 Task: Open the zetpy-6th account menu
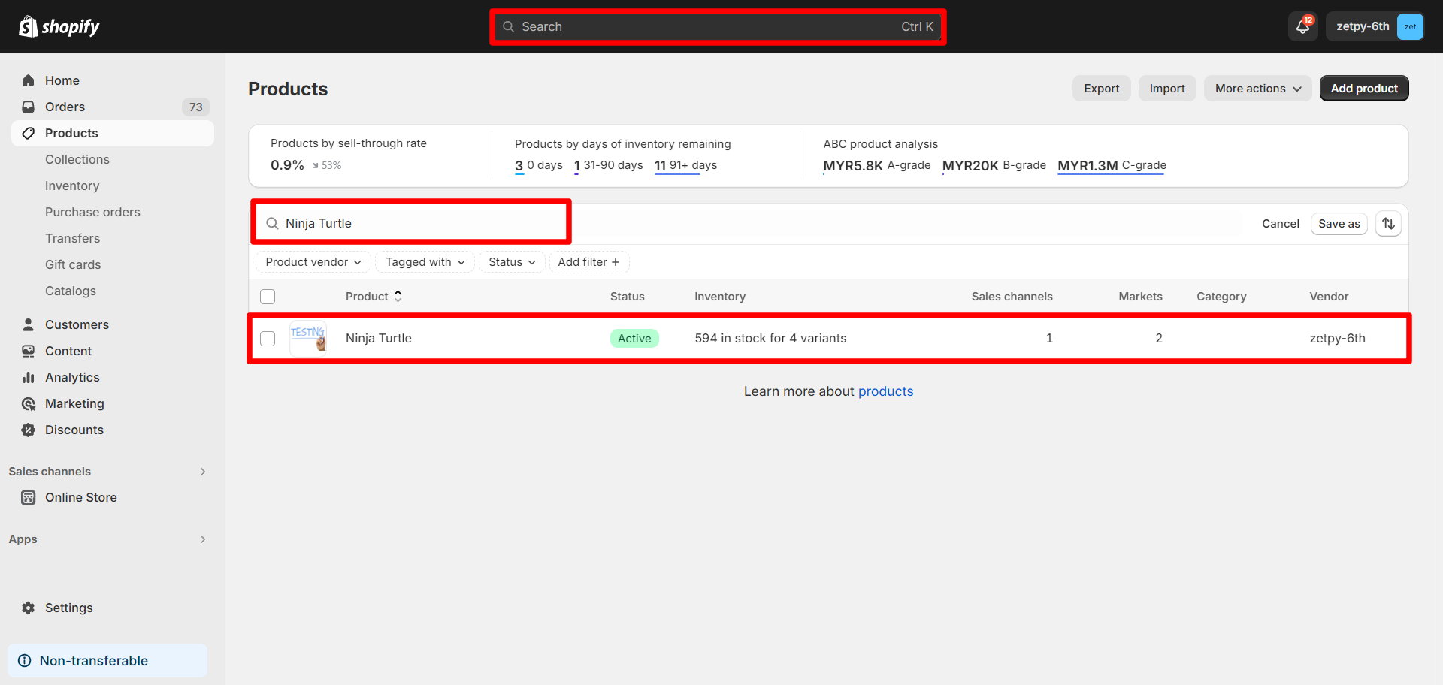pos(1375,26)
